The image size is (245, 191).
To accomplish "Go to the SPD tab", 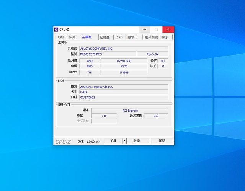I will click(119, 37).
